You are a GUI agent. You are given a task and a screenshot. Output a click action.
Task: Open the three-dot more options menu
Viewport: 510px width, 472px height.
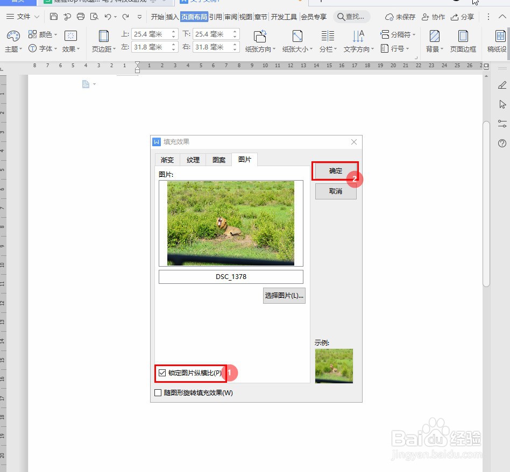click(488, 17)
